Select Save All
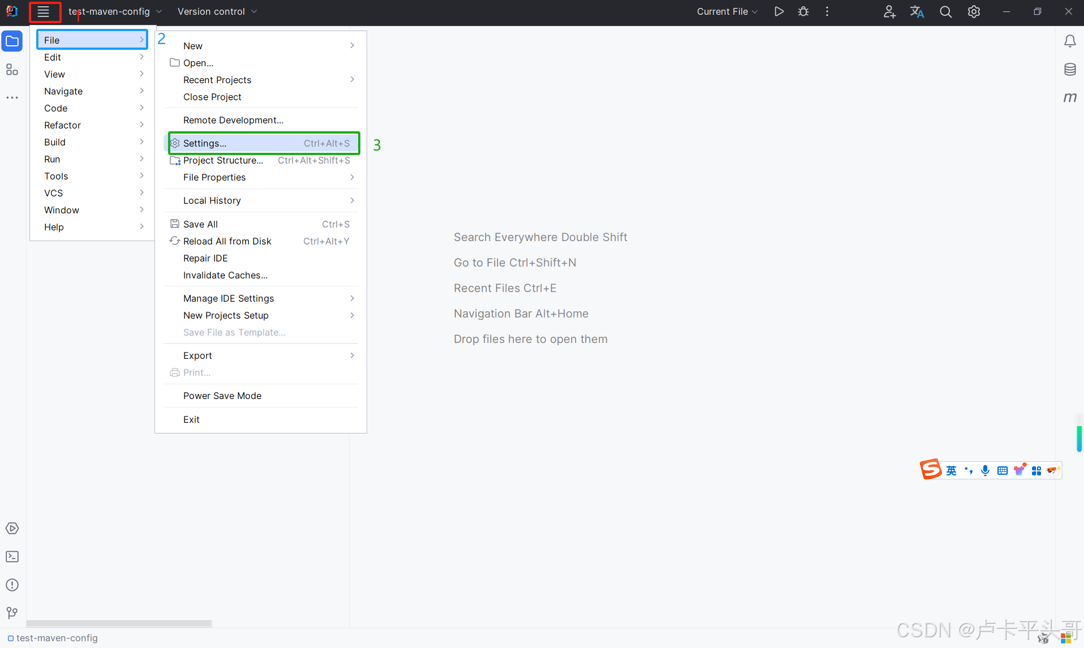Image resolution: width=1084 pixels, height=648 pixels. click(x=261, y=224)
